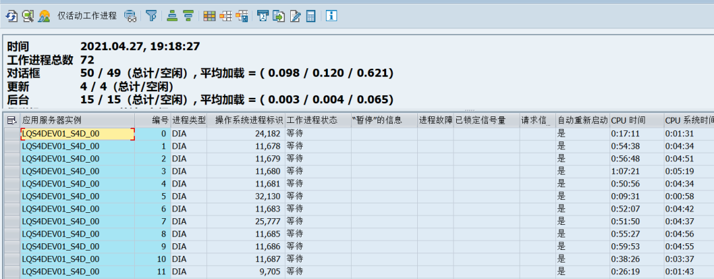
Task: Click the 等待 status in row 4
Action: [318, 184]
